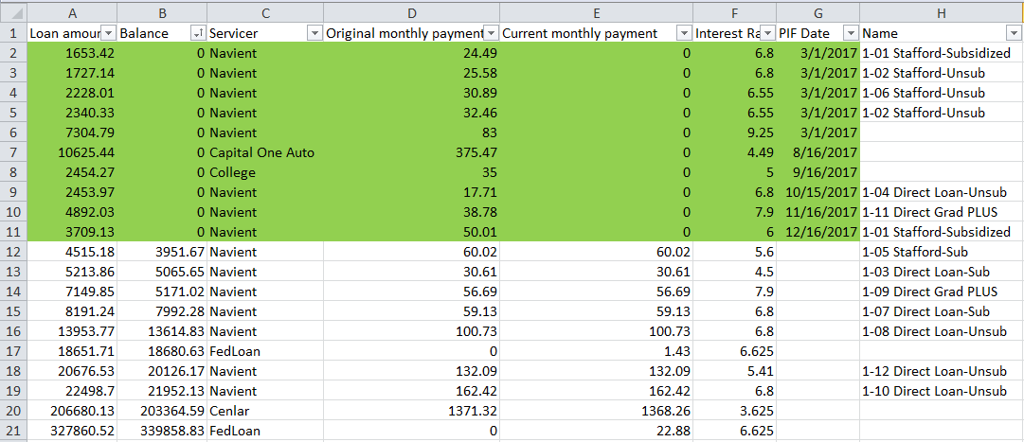The width and height of the screenshot is (1024, 442).
Task: Click original payment cell 375.47
Action: click(411, 152)
